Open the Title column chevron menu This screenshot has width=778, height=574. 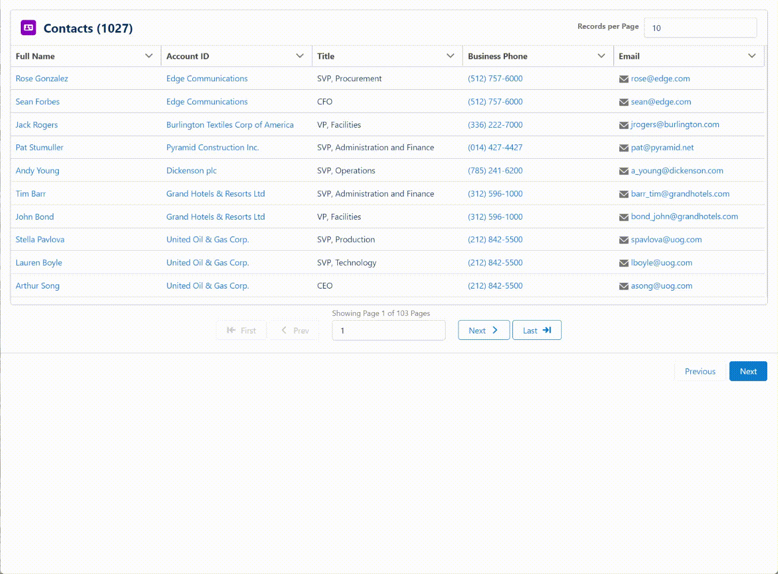[x=450, y=56]
